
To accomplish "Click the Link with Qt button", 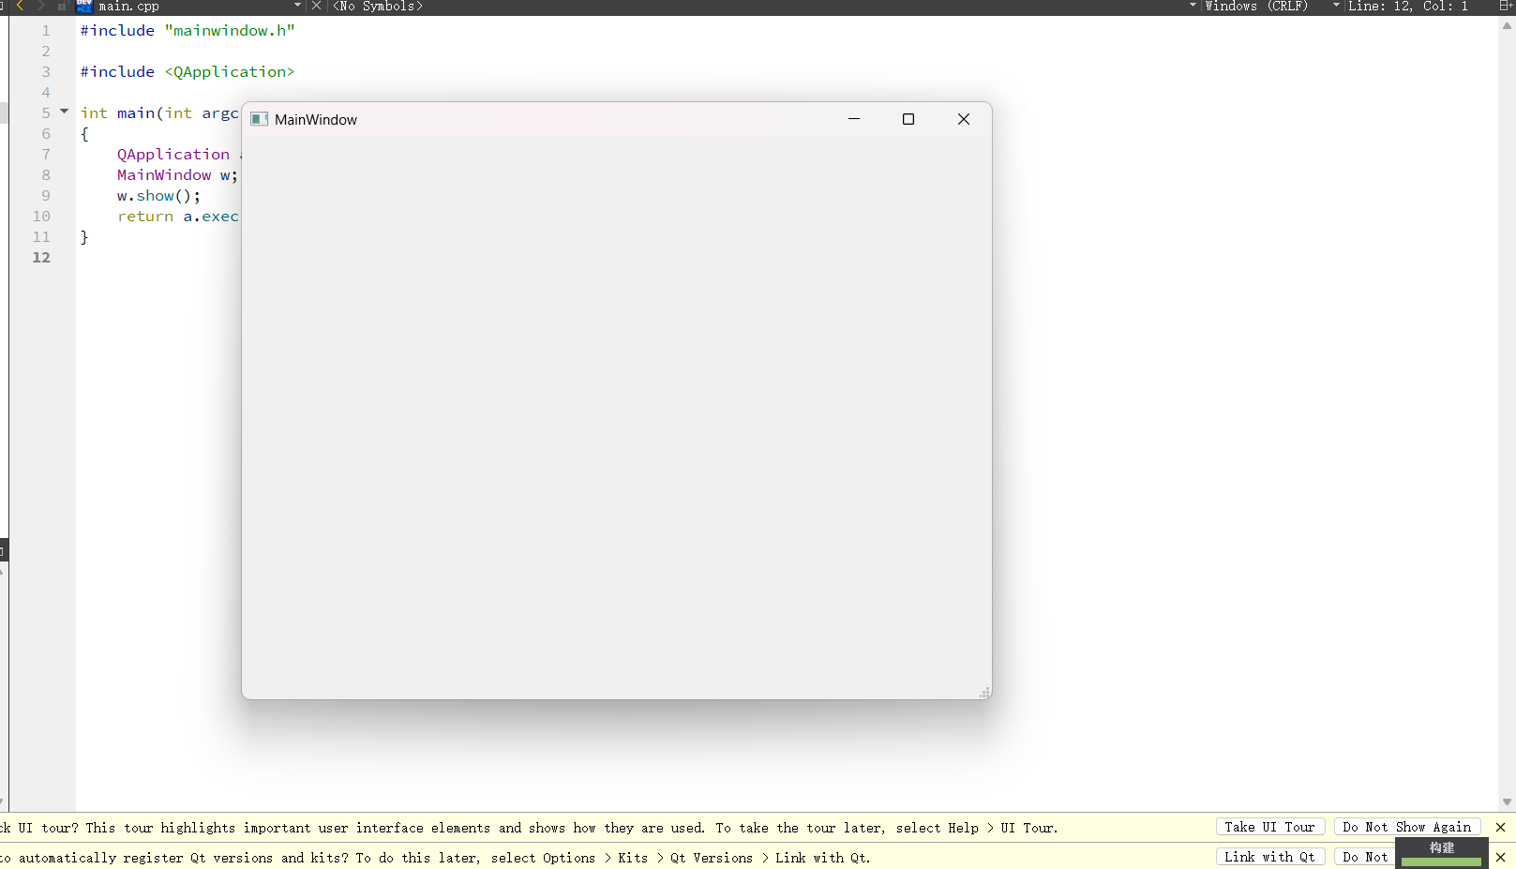I will tap(1269, 857).
